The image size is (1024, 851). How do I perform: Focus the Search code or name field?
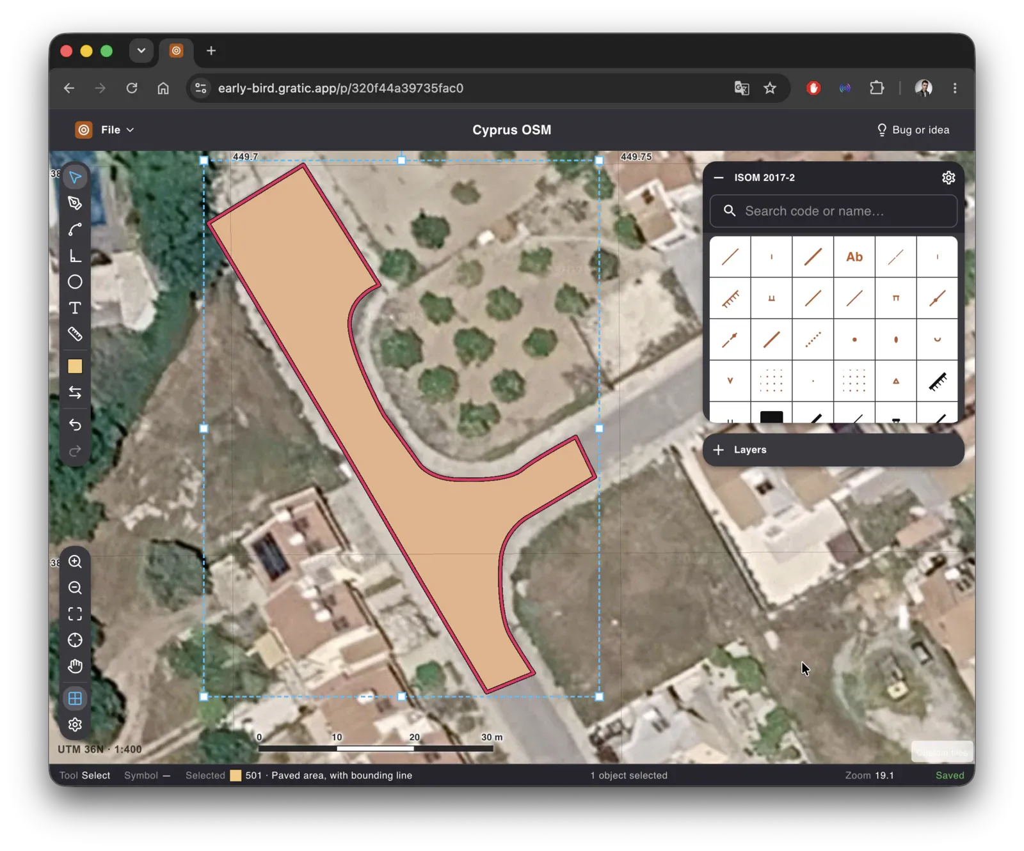pyautogui.click(x=833, y=211)
